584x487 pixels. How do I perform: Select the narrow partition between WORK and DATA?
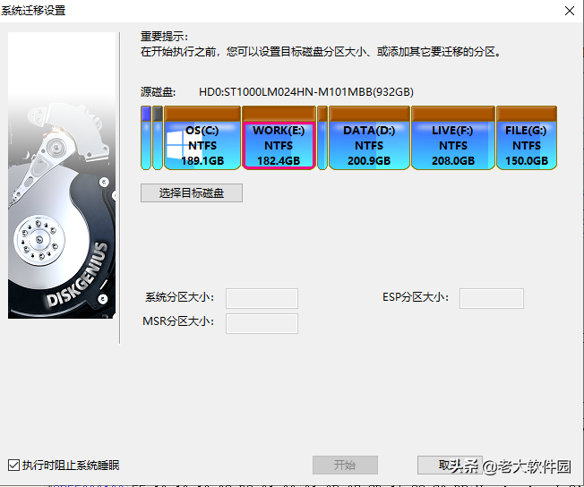click(322, 138)
